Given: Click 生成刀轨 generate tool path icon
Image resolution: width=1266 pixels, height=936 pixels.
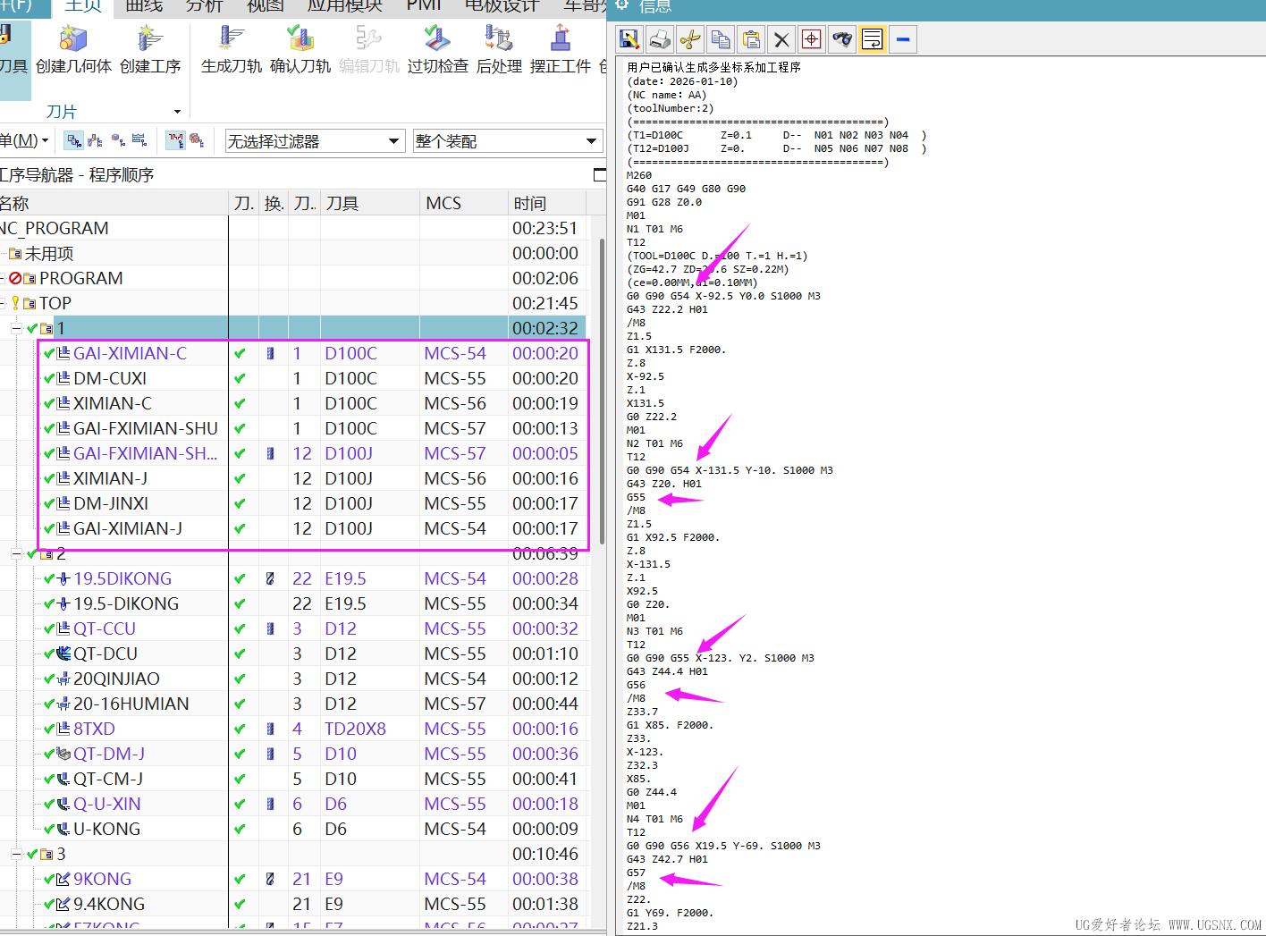Looking at the screenshot, I should (x=231, y=49).
